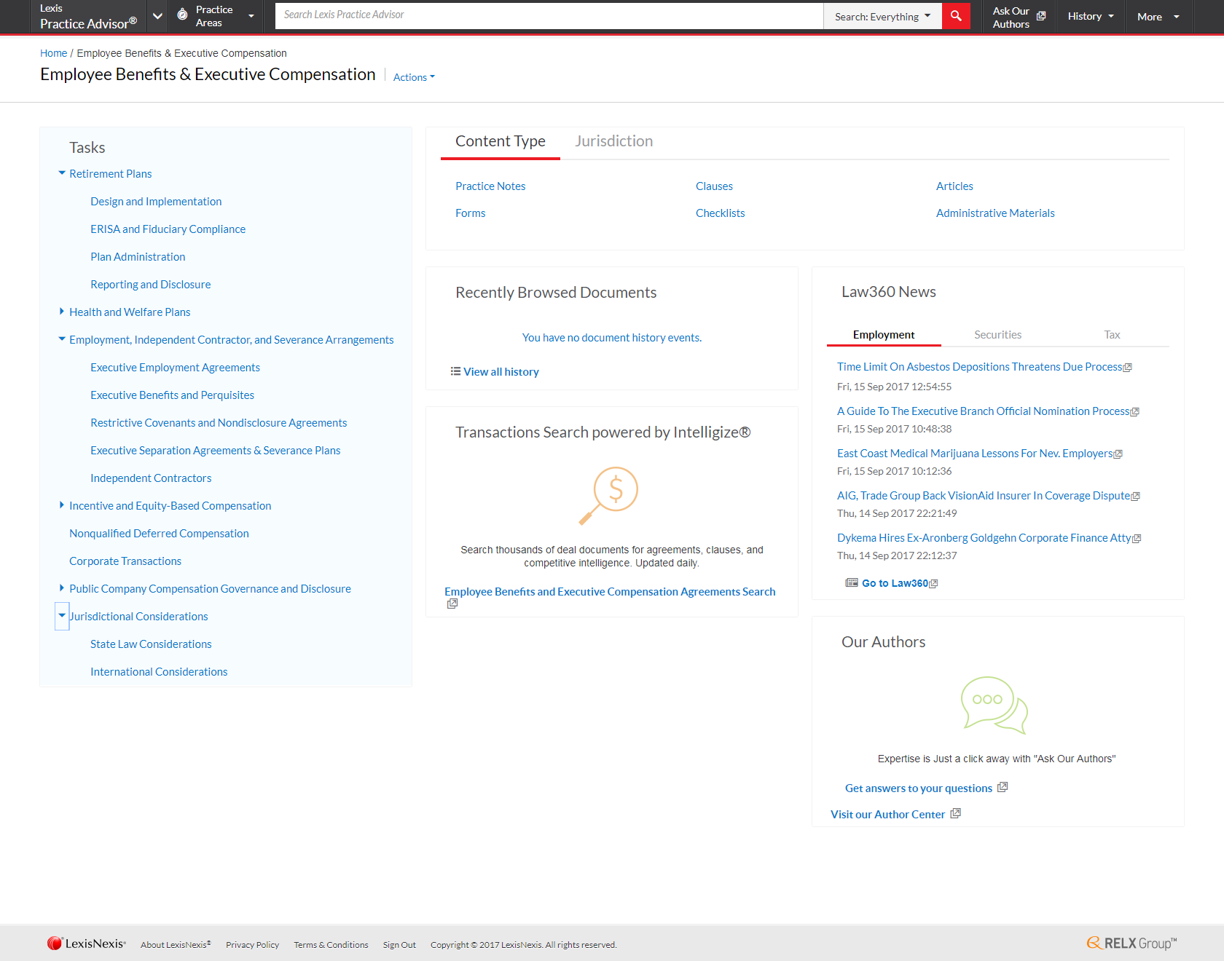Open East Coast Medical Marijuana article external icon

point(1118,454)
